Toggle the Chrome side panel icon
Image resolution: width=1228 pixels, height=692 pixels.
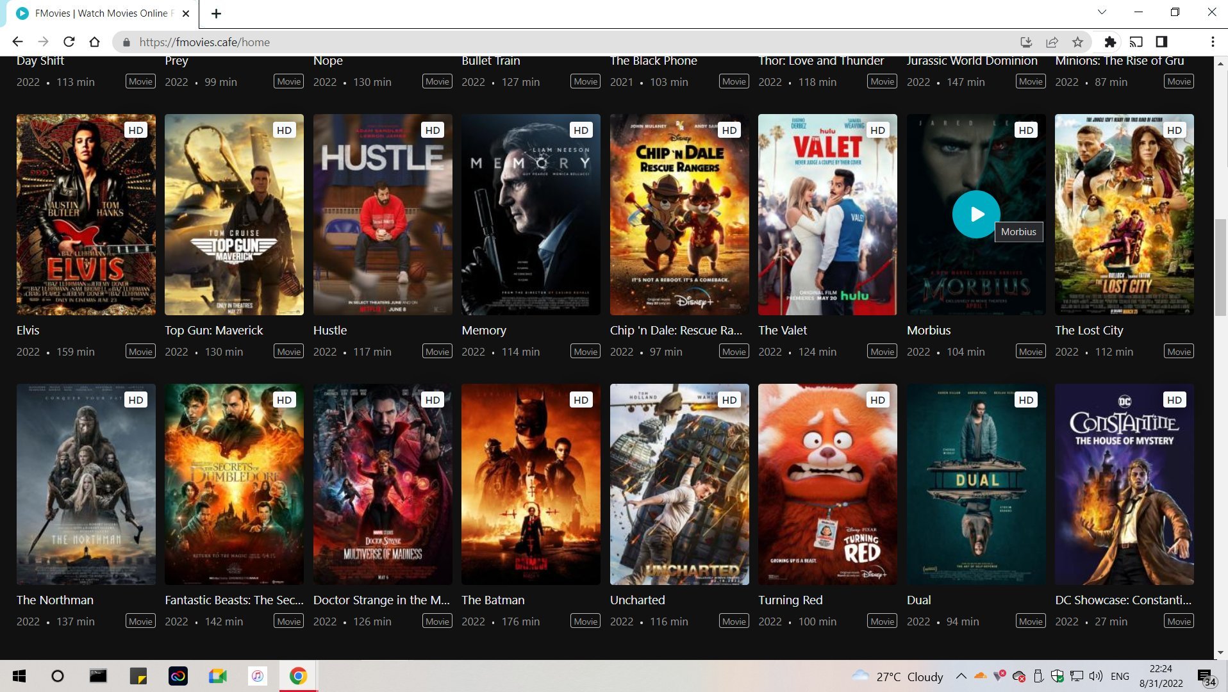[x=1161, y=42]
